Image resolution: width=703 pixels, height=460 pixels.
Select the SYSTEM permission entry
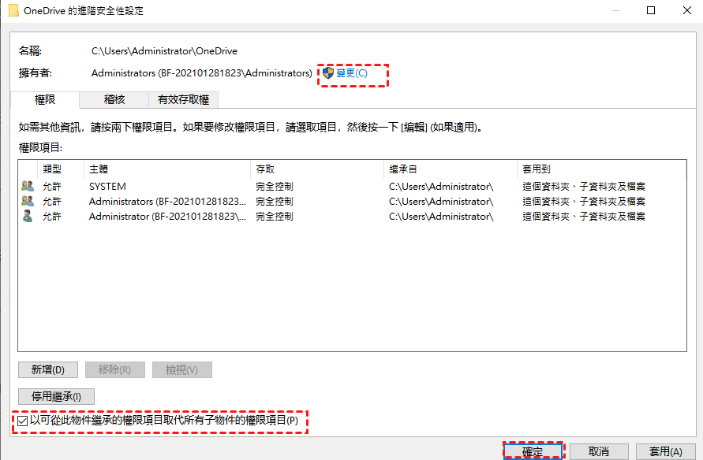[352, 186]
